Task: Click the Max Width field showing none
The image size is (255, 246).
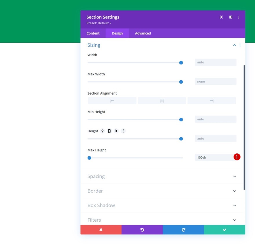Action: (216, 82)
